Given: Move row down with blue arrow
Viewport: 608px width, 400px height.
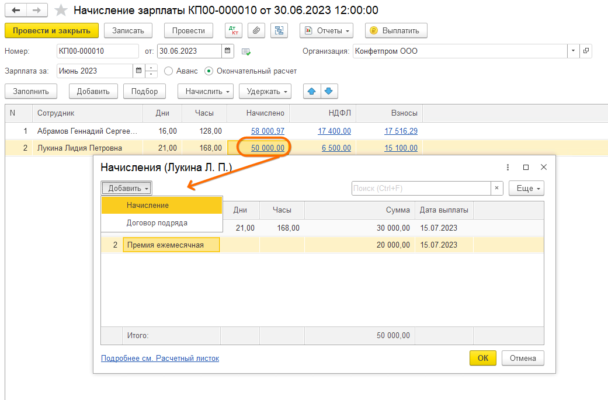Looking at the screenshot, I should (328, 91).
